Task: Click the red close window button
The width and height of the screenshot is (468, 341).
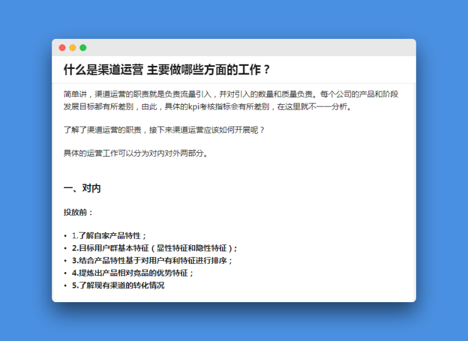Action: (62, 48)
